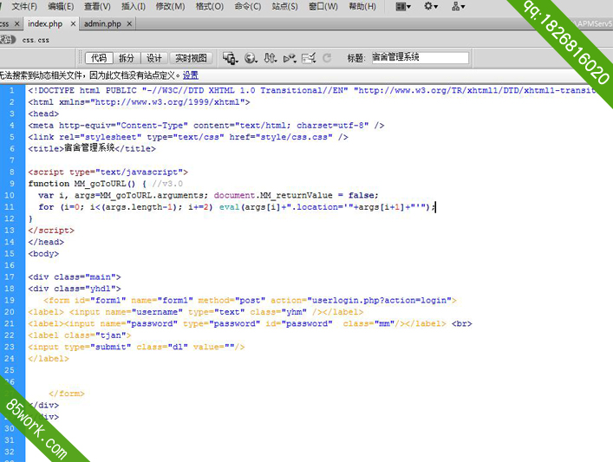
Task: Open the gear extensions dropdown
Action: [431, 7]
